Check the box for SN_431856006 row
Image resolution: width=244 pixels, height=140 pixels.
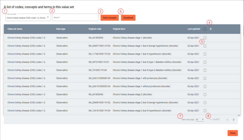click(x=205, y=95)
